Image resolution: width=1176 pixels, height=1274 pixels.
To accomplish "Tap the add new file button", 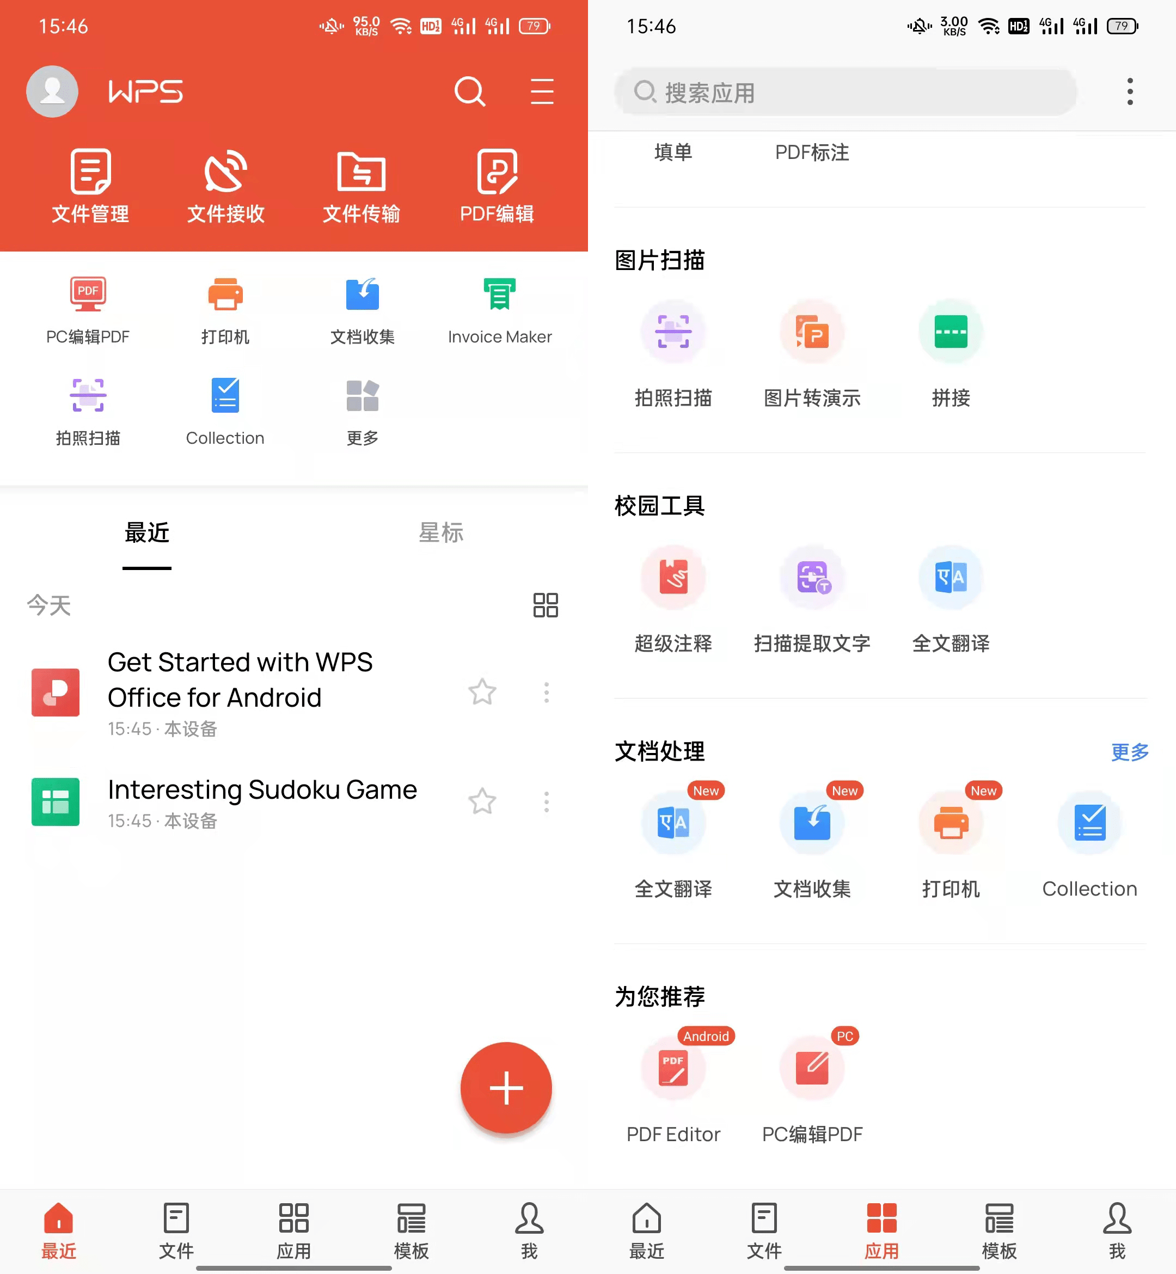I will tap(506, 1088).
